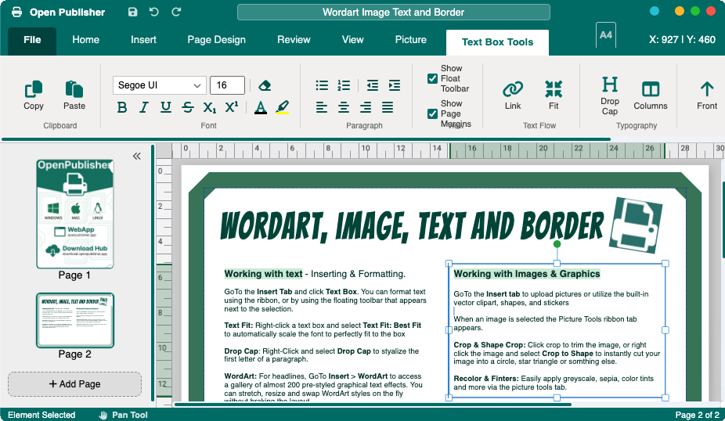Apply bold formatting
The image size is (725, 421).
(x=122, y=107)
